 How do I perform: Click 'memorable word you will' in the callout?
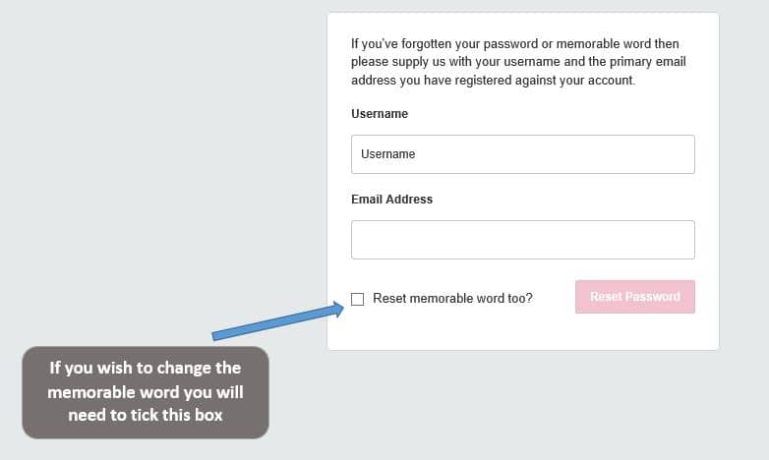point(145,391)
